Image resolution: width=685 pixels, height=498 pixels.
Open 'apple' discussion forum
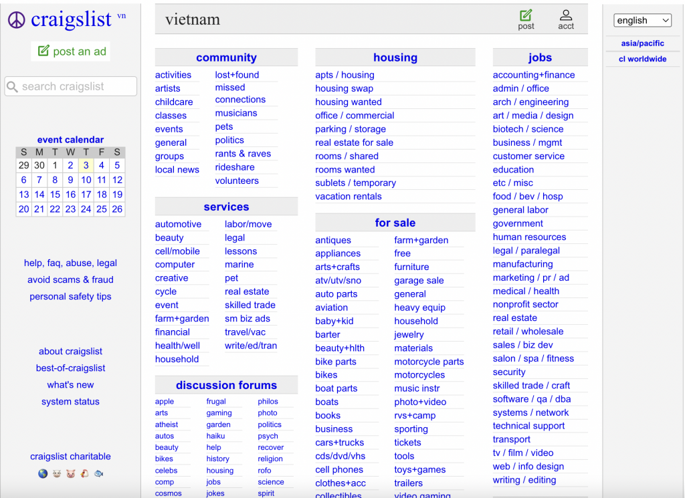[165, 402]
